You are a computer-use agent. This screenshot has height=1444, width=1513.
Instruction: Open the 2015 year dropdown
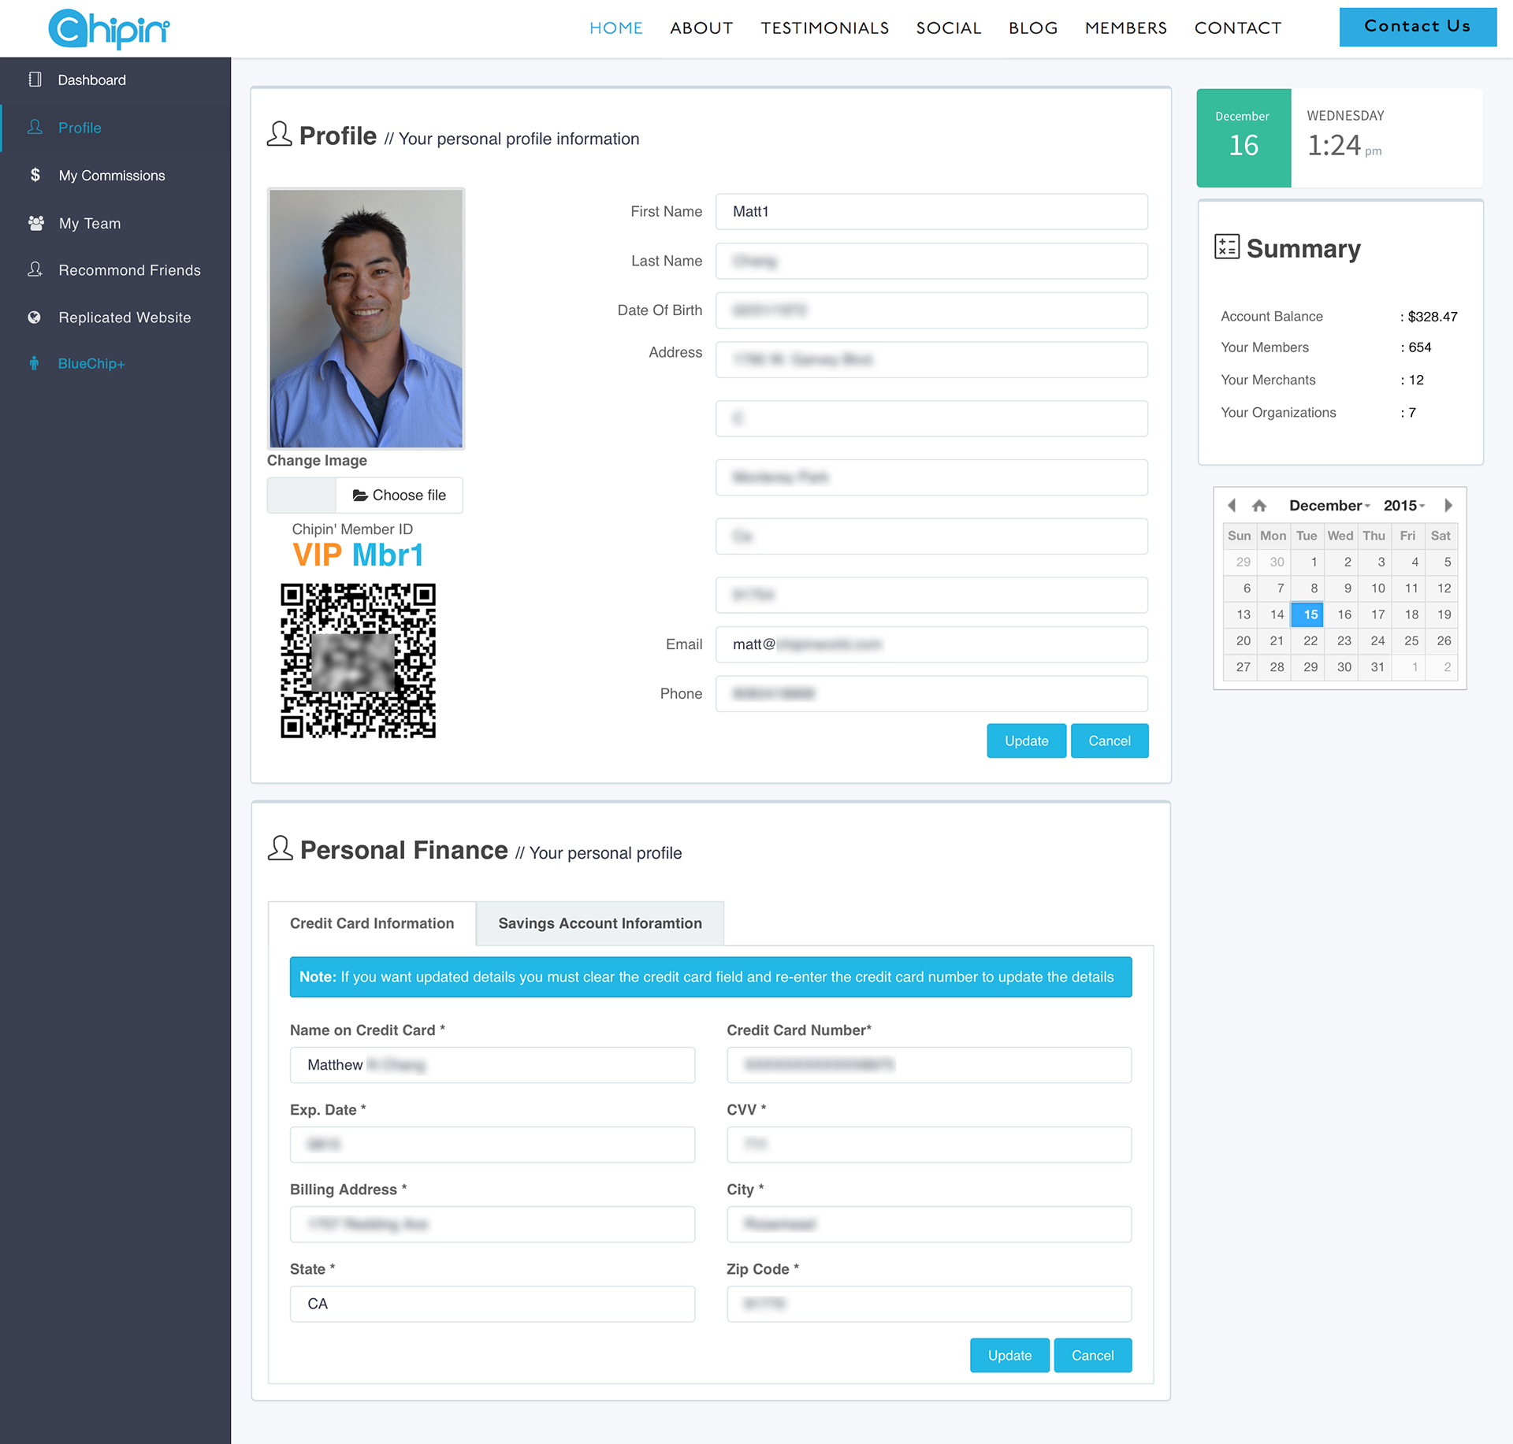pos(1403,506)
